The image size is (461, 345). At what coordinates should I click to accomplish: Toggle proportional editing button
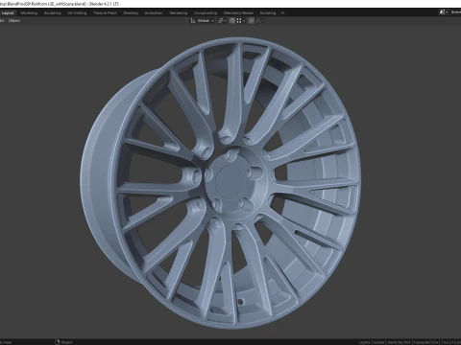[252, 21]
